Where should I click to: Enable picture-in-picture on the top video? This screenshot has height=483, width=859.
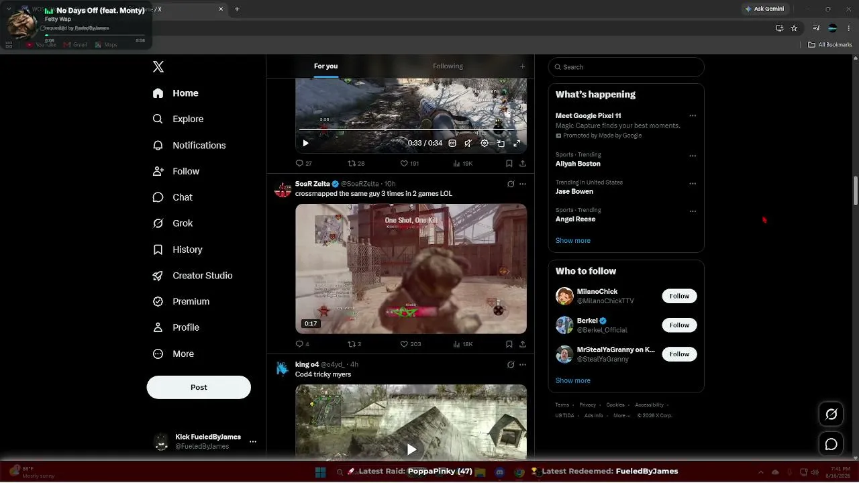501,143
